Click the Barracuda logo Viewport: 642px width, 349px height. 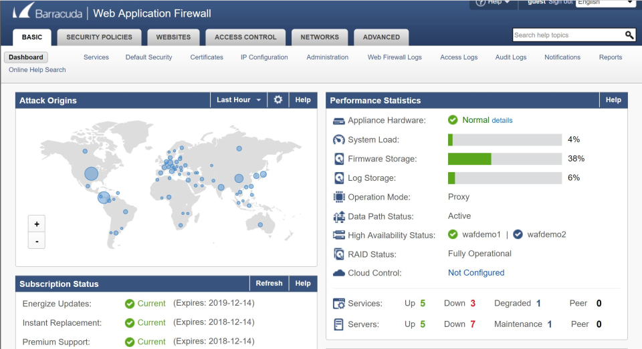47,11
